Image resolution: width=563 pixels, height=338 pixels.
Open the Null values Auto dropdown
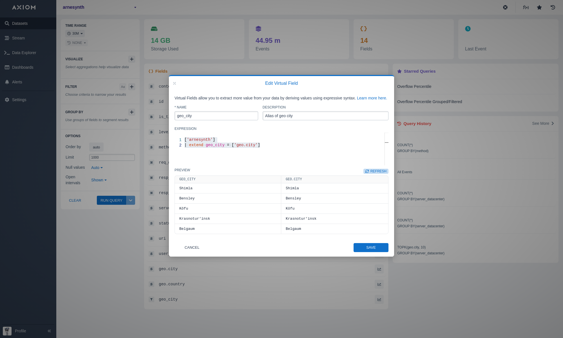[x=97, y=168]
